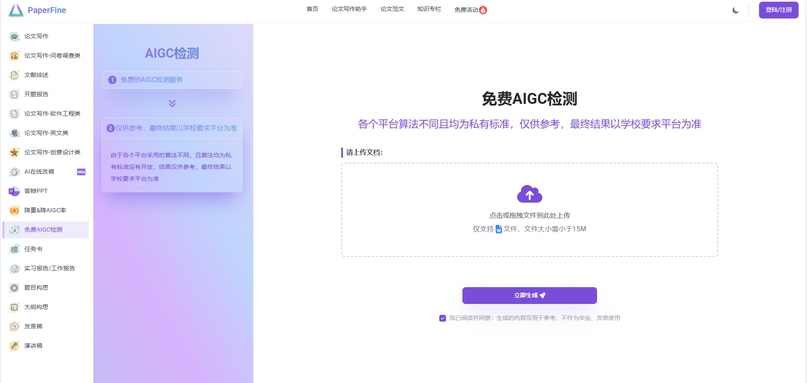Click 论文写作-英文类 sidebar icon
The width and height of the screenshot is (807, 383).
point(14,133)
